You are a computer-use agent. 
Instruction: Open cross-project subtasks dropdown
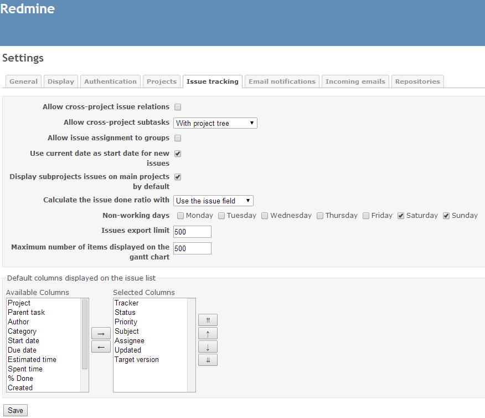pyautogui.click(x=215, y=123)
